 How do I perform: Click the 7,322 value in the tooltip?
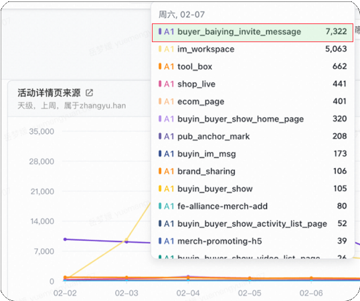[x=336, y=31]
